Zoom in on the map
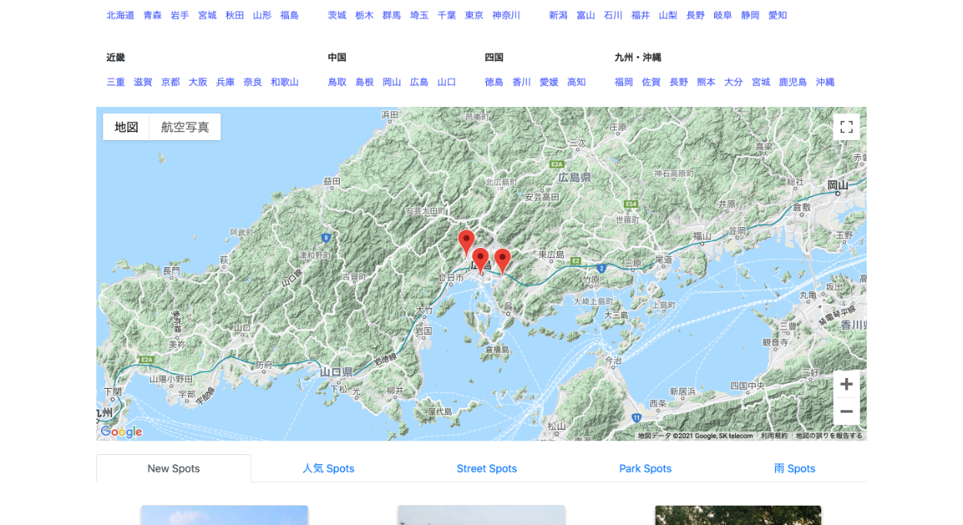Screen dimensions: 963x525 [846, 384]
